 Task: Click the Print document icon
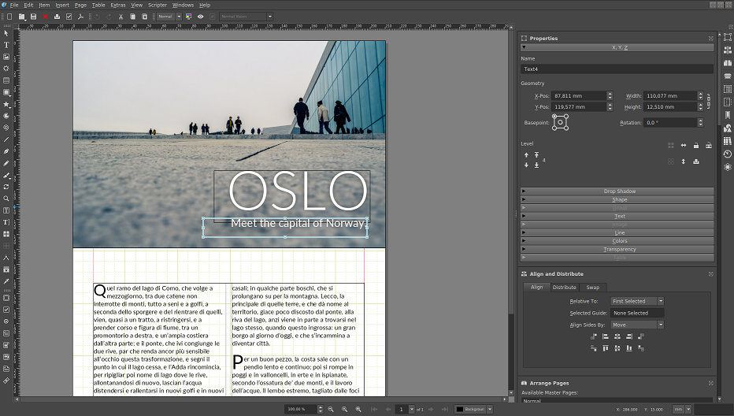[57, 17]
